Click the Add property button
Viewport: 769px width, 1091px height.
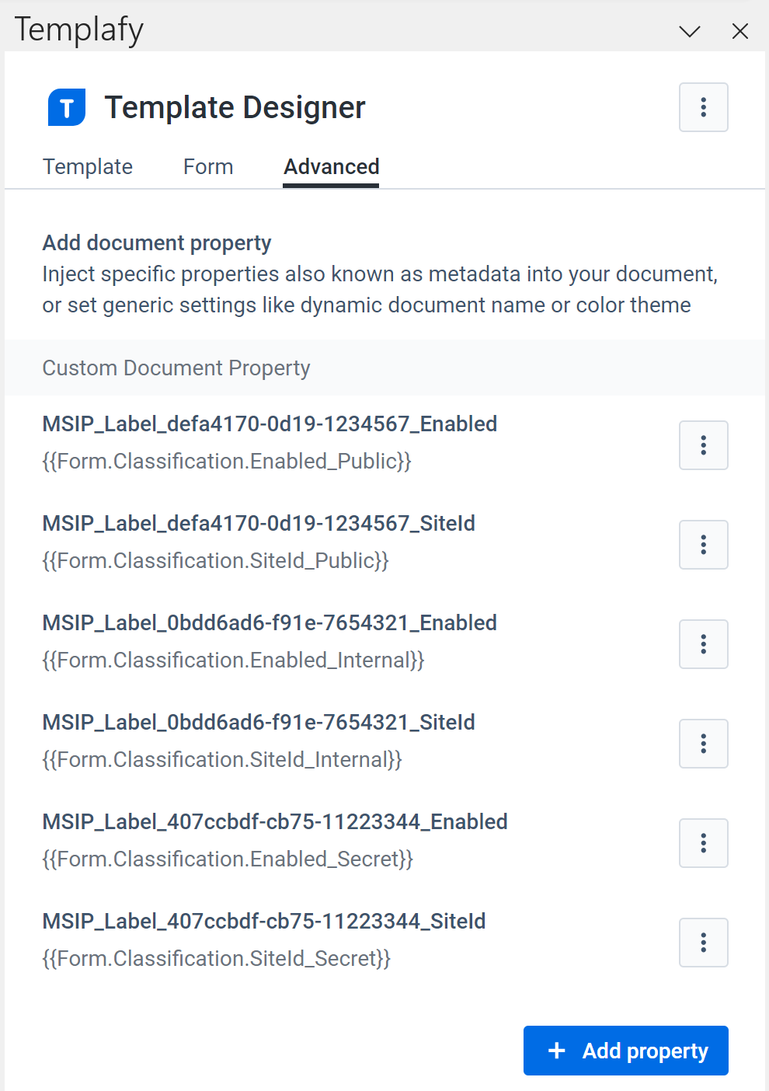625,1051
